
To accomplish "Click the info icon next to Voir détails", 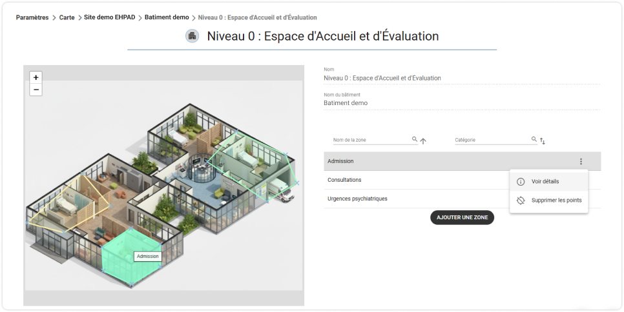I will coord(521,182).
